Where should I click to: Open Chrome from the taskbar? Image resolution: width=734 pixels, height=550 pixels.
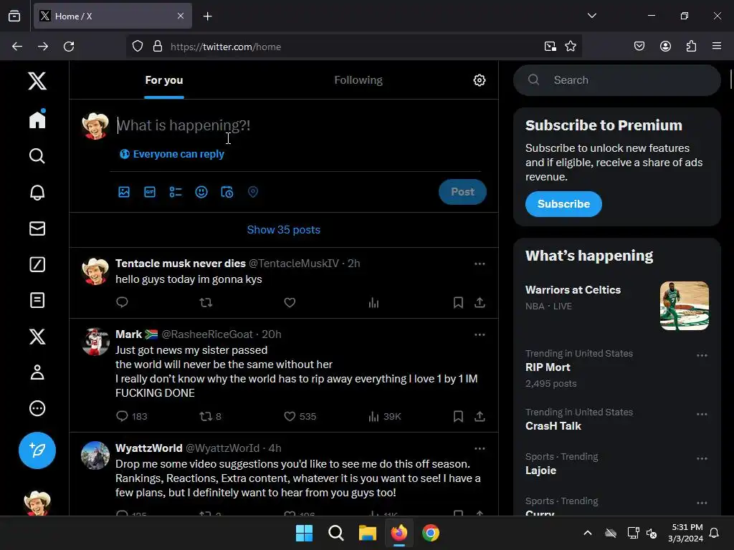tap(431, 533)
